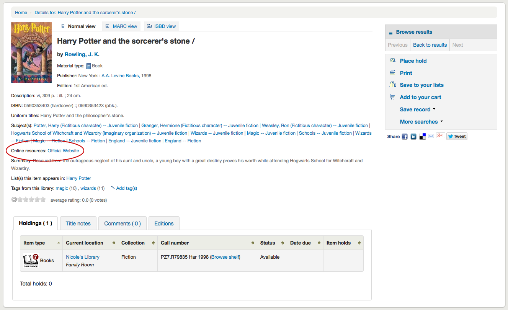508x310 pixels.
Task: Sort holdings by Call number column
Action: 207,243
